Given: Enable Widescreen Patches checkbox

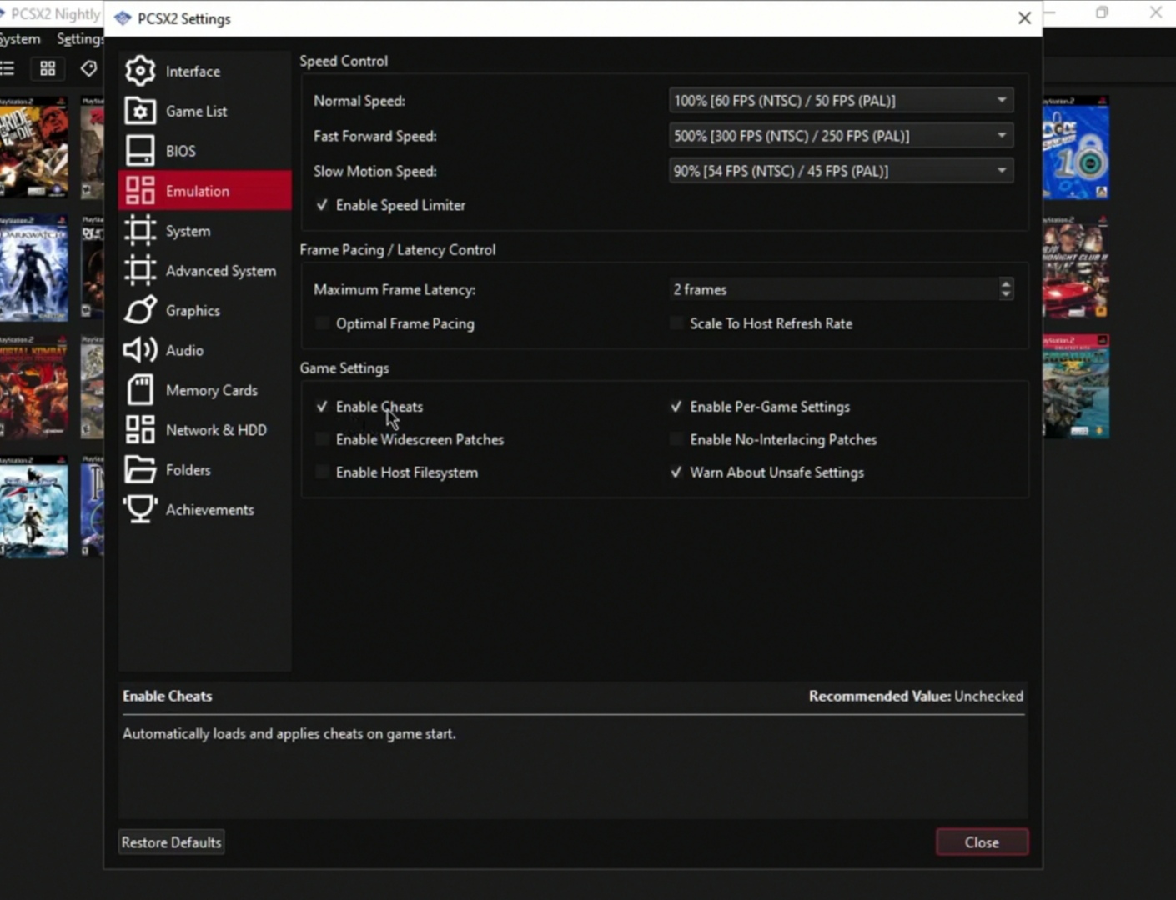Looking at the screenshot, I should tap(322, 439).
